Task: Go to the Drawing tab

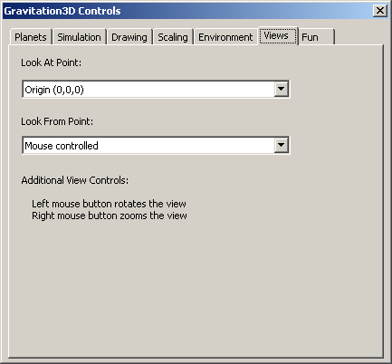Action: 129,37
